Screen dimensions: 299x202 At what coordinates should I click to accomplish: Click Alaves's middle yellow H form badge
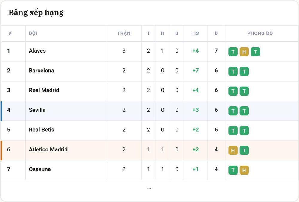[244, 52]
